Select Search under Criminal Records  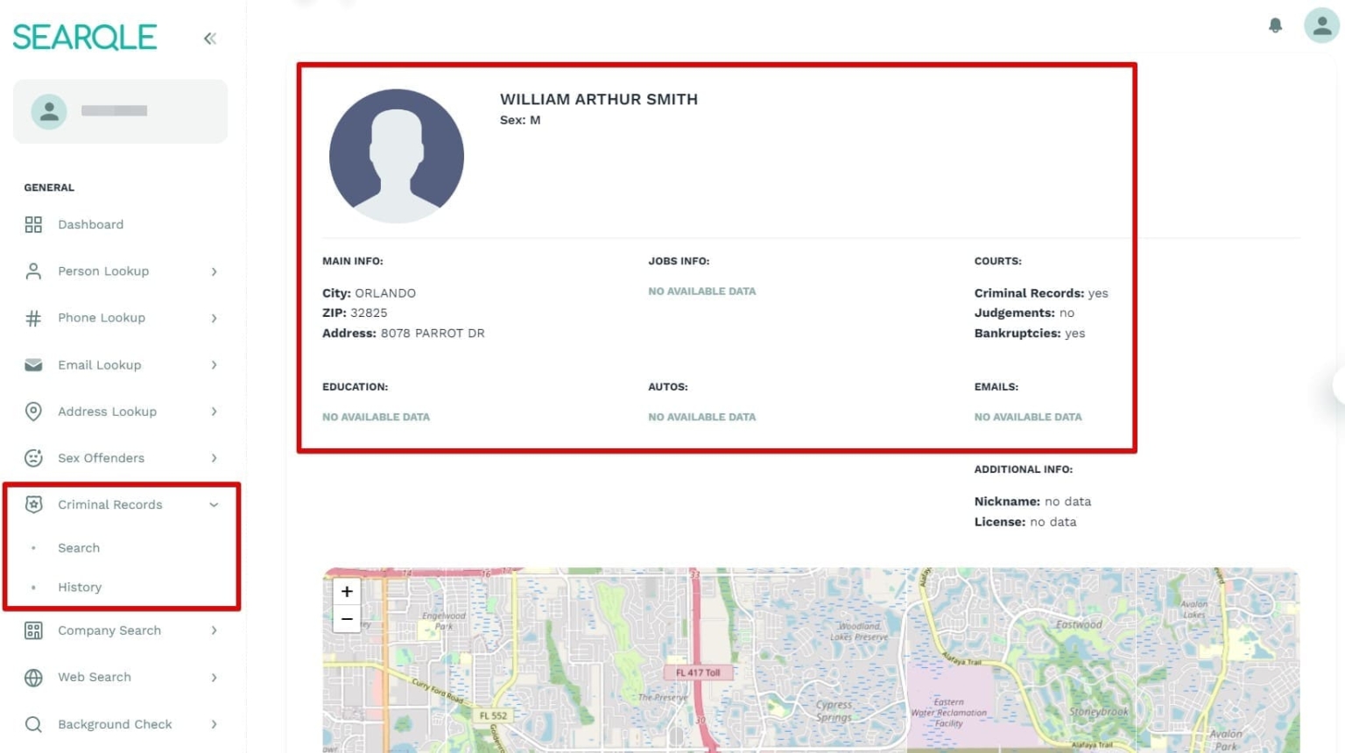pyautogui.click(x=79, y=547)
